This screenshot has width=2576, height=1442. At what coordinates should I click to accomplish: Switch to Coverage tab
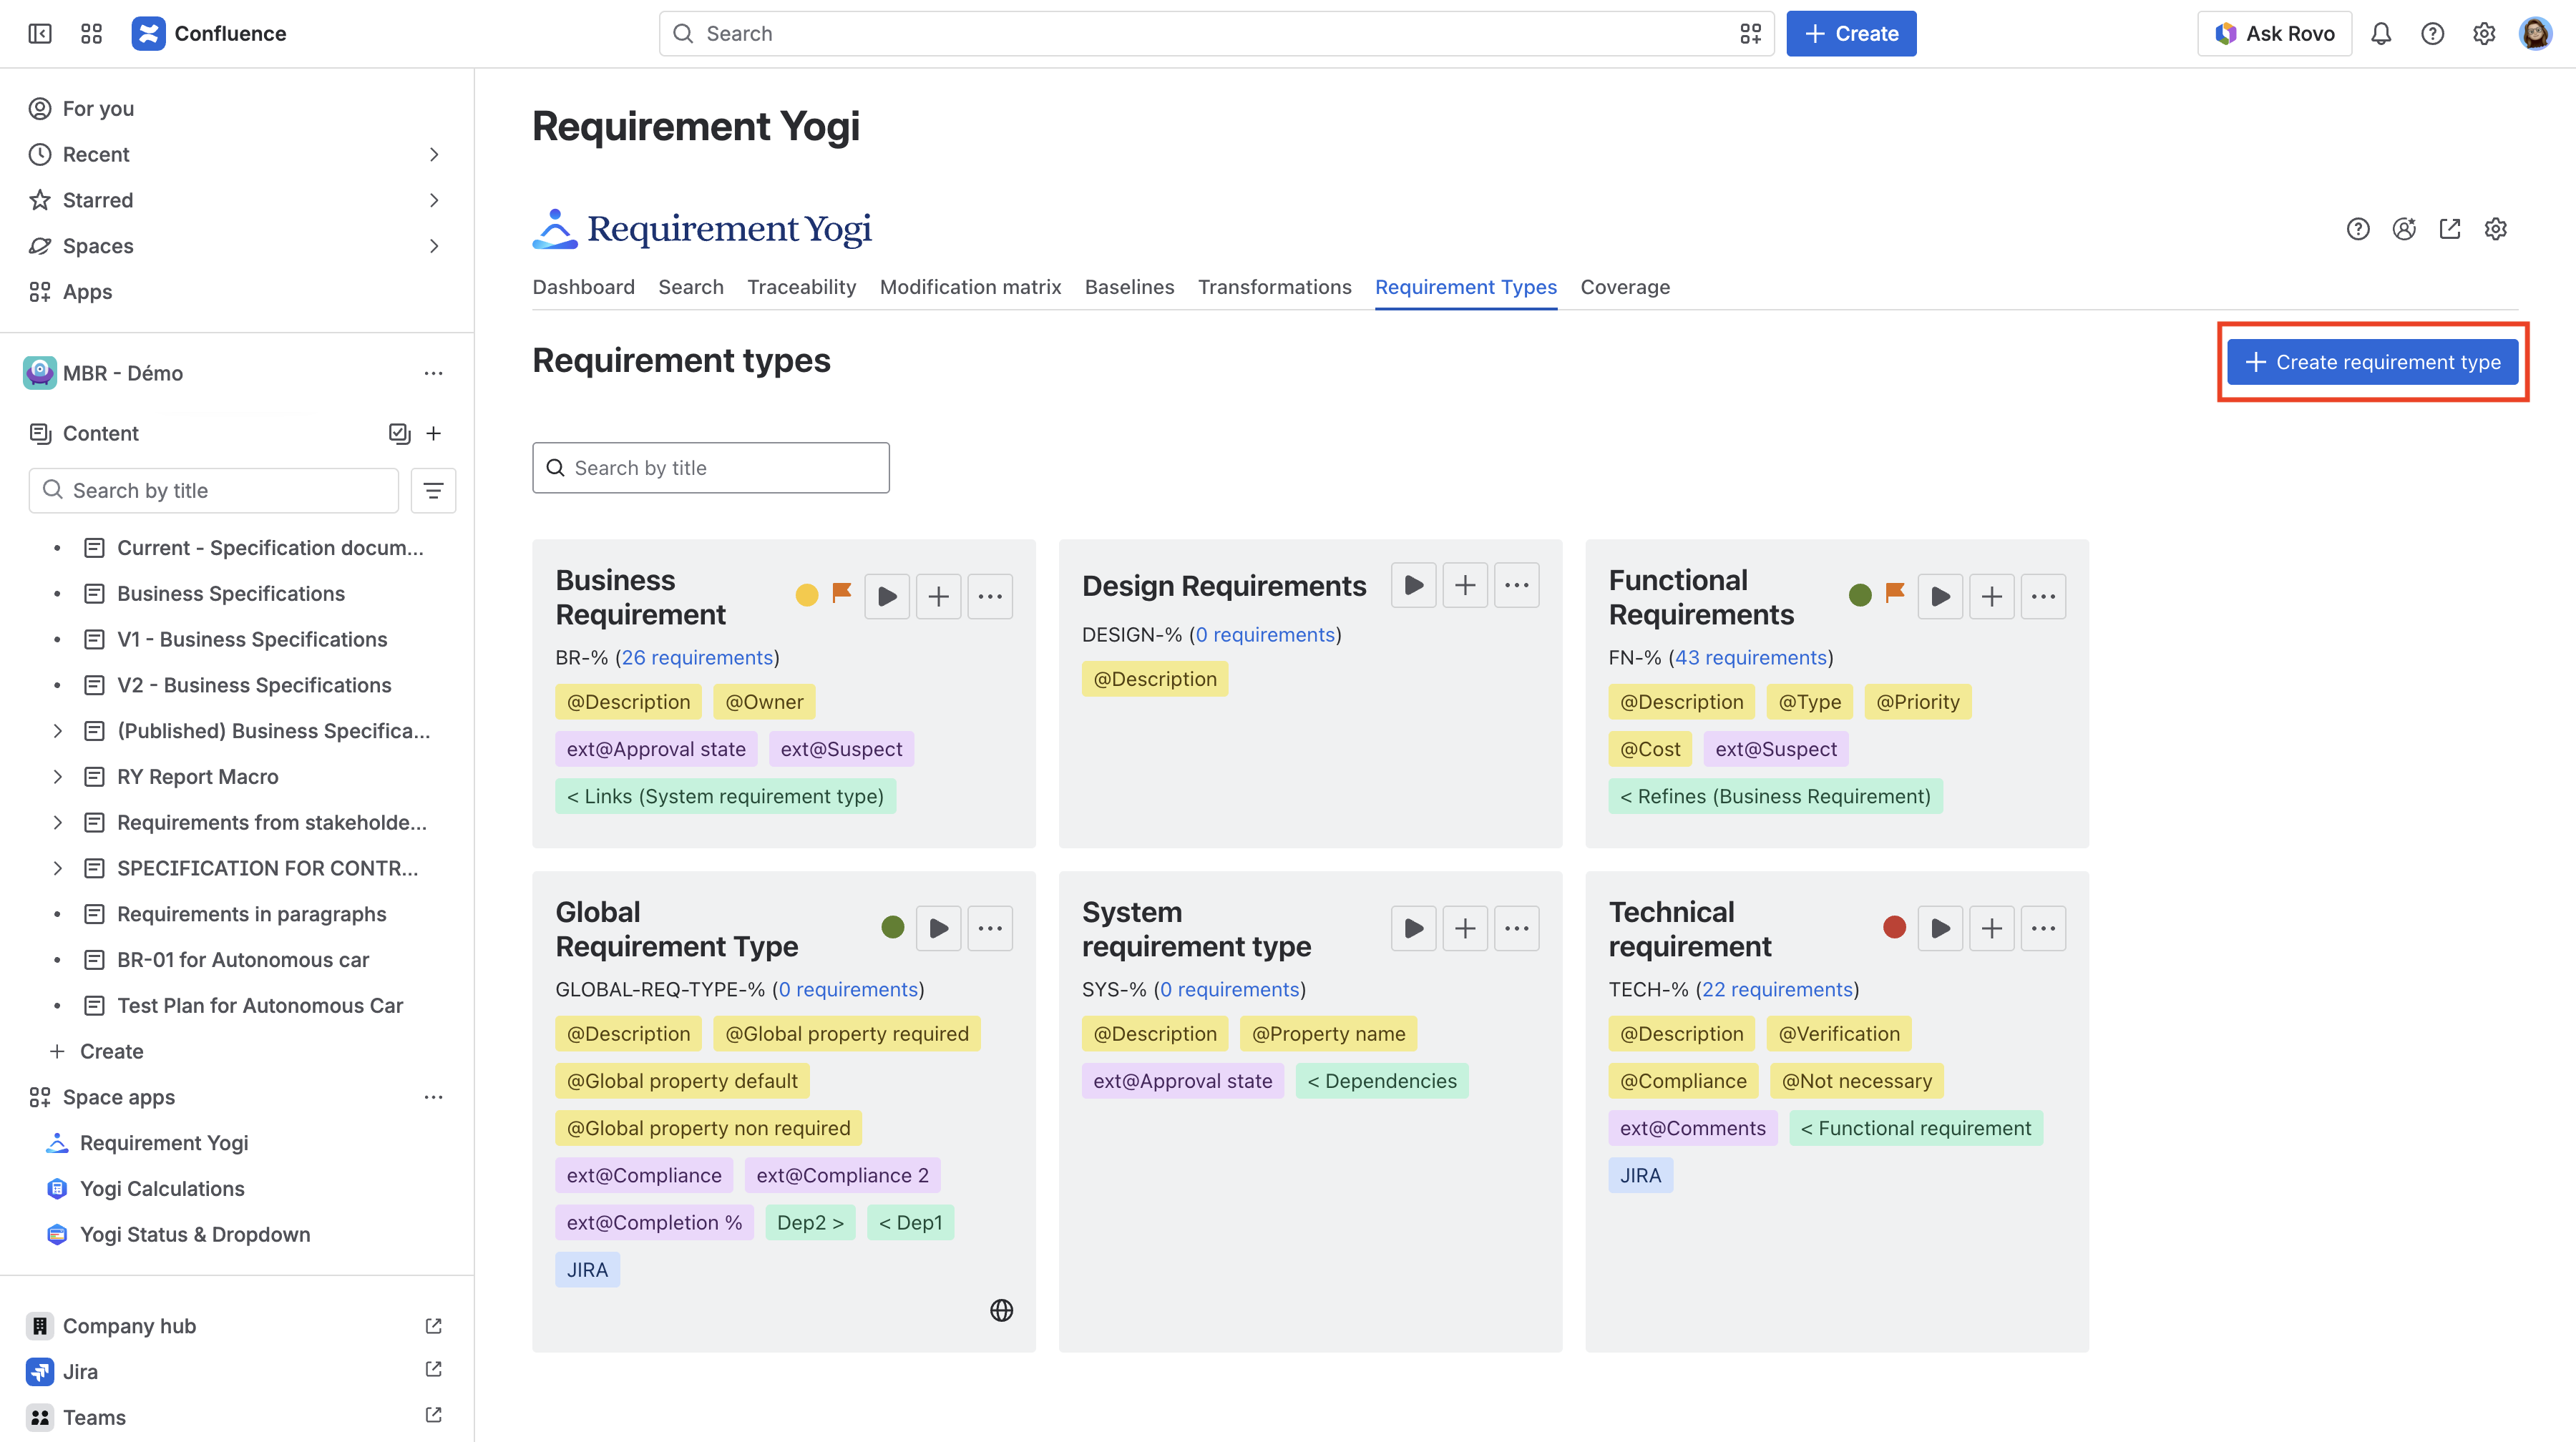[x=1625, y=288]
